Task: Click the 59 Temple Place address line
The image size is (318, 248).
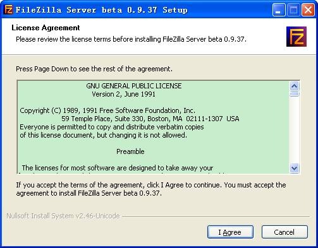Action: (150, 119)
